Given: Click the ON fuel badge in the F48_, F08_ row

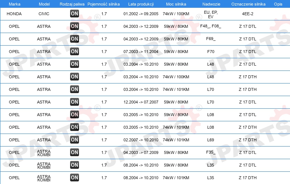Looking at the screenshot, I should pos(75,26).
